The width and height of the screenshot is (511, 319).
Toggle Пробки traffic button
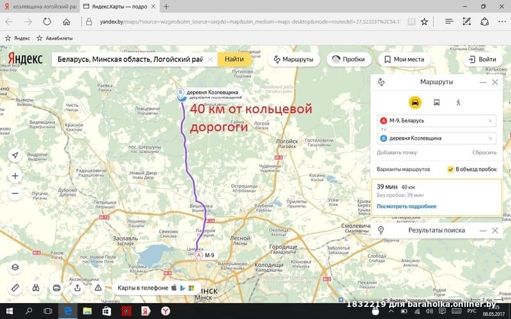pos(349,59)
